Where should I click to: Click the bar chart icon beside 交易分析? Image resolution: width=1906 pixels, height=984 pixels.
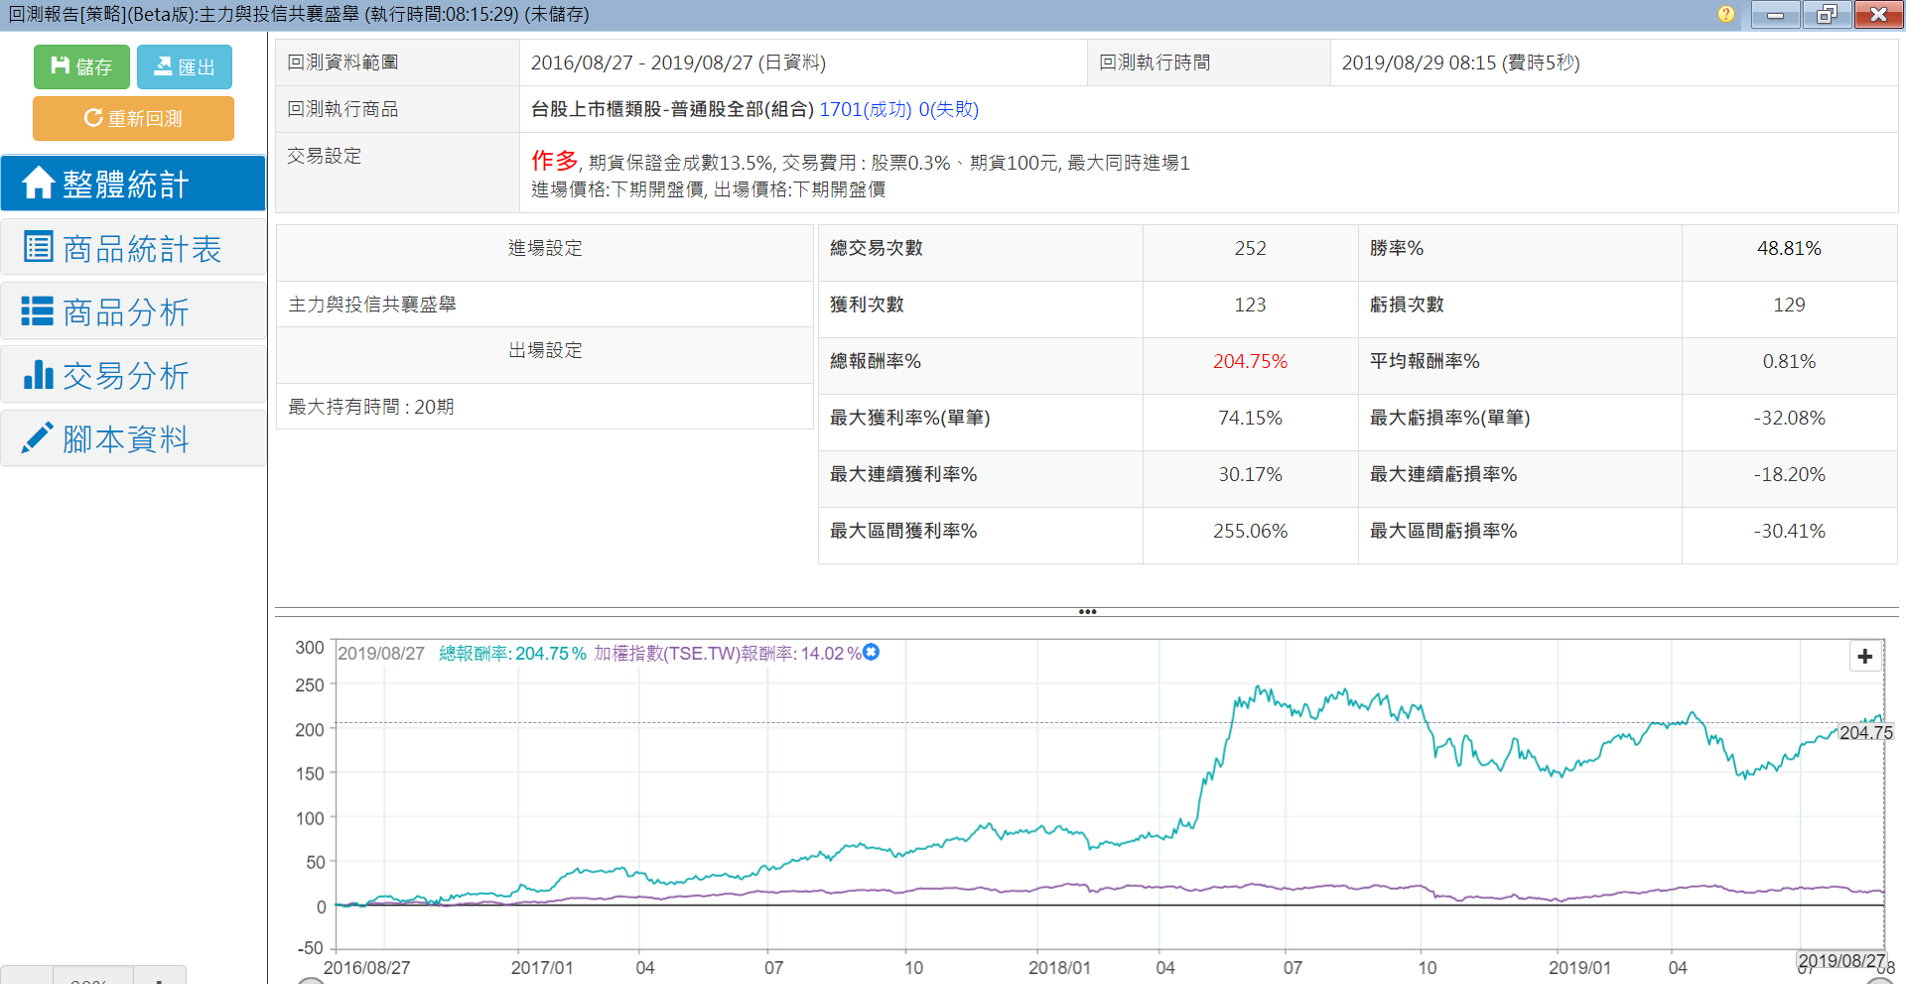(x=38, y=375)
